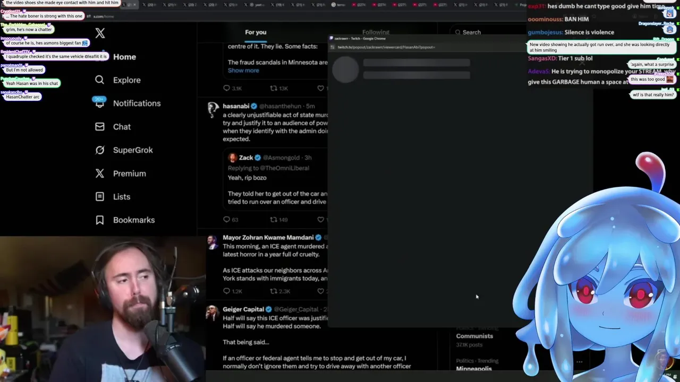Open the Lists icon in the sidebar
The height and width of the screenshot is (382, 680).
[x=99, y=197]
